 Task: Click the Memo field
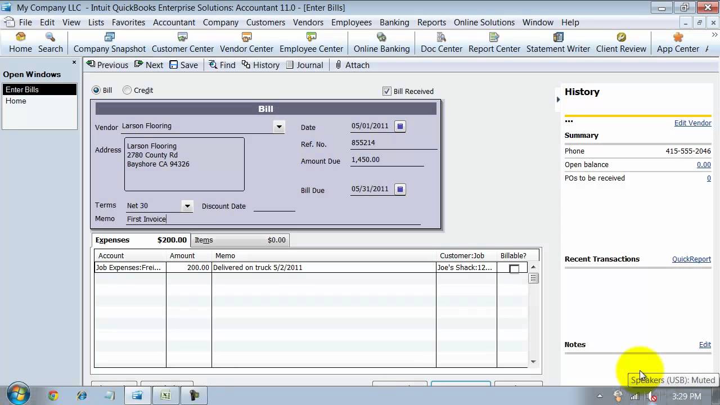[x=272, y=219]
